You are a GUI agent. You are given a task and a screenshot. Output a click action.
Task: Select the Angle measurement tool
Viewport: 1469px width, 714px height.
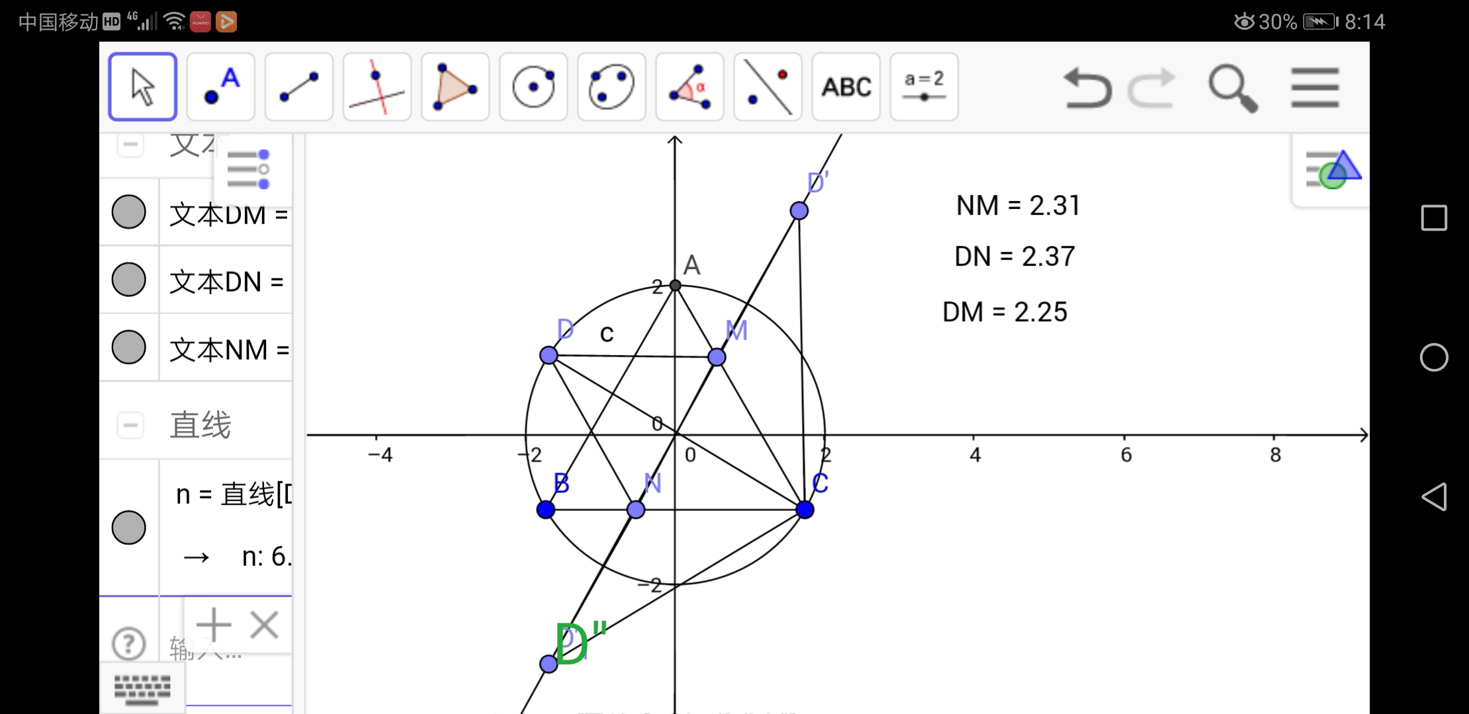click(690, 87)
